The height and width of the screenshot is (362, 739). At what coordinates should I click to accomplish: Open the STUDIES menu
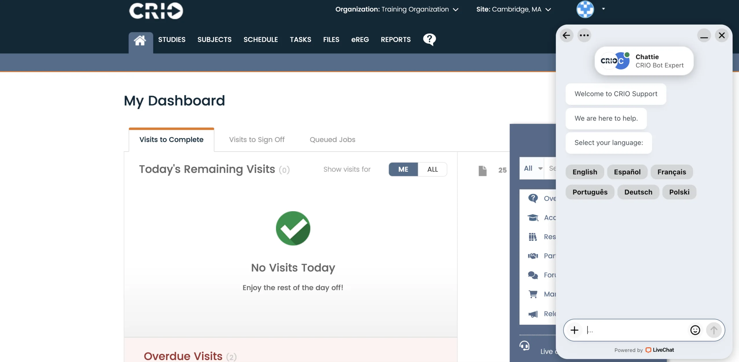coord(172,40)
